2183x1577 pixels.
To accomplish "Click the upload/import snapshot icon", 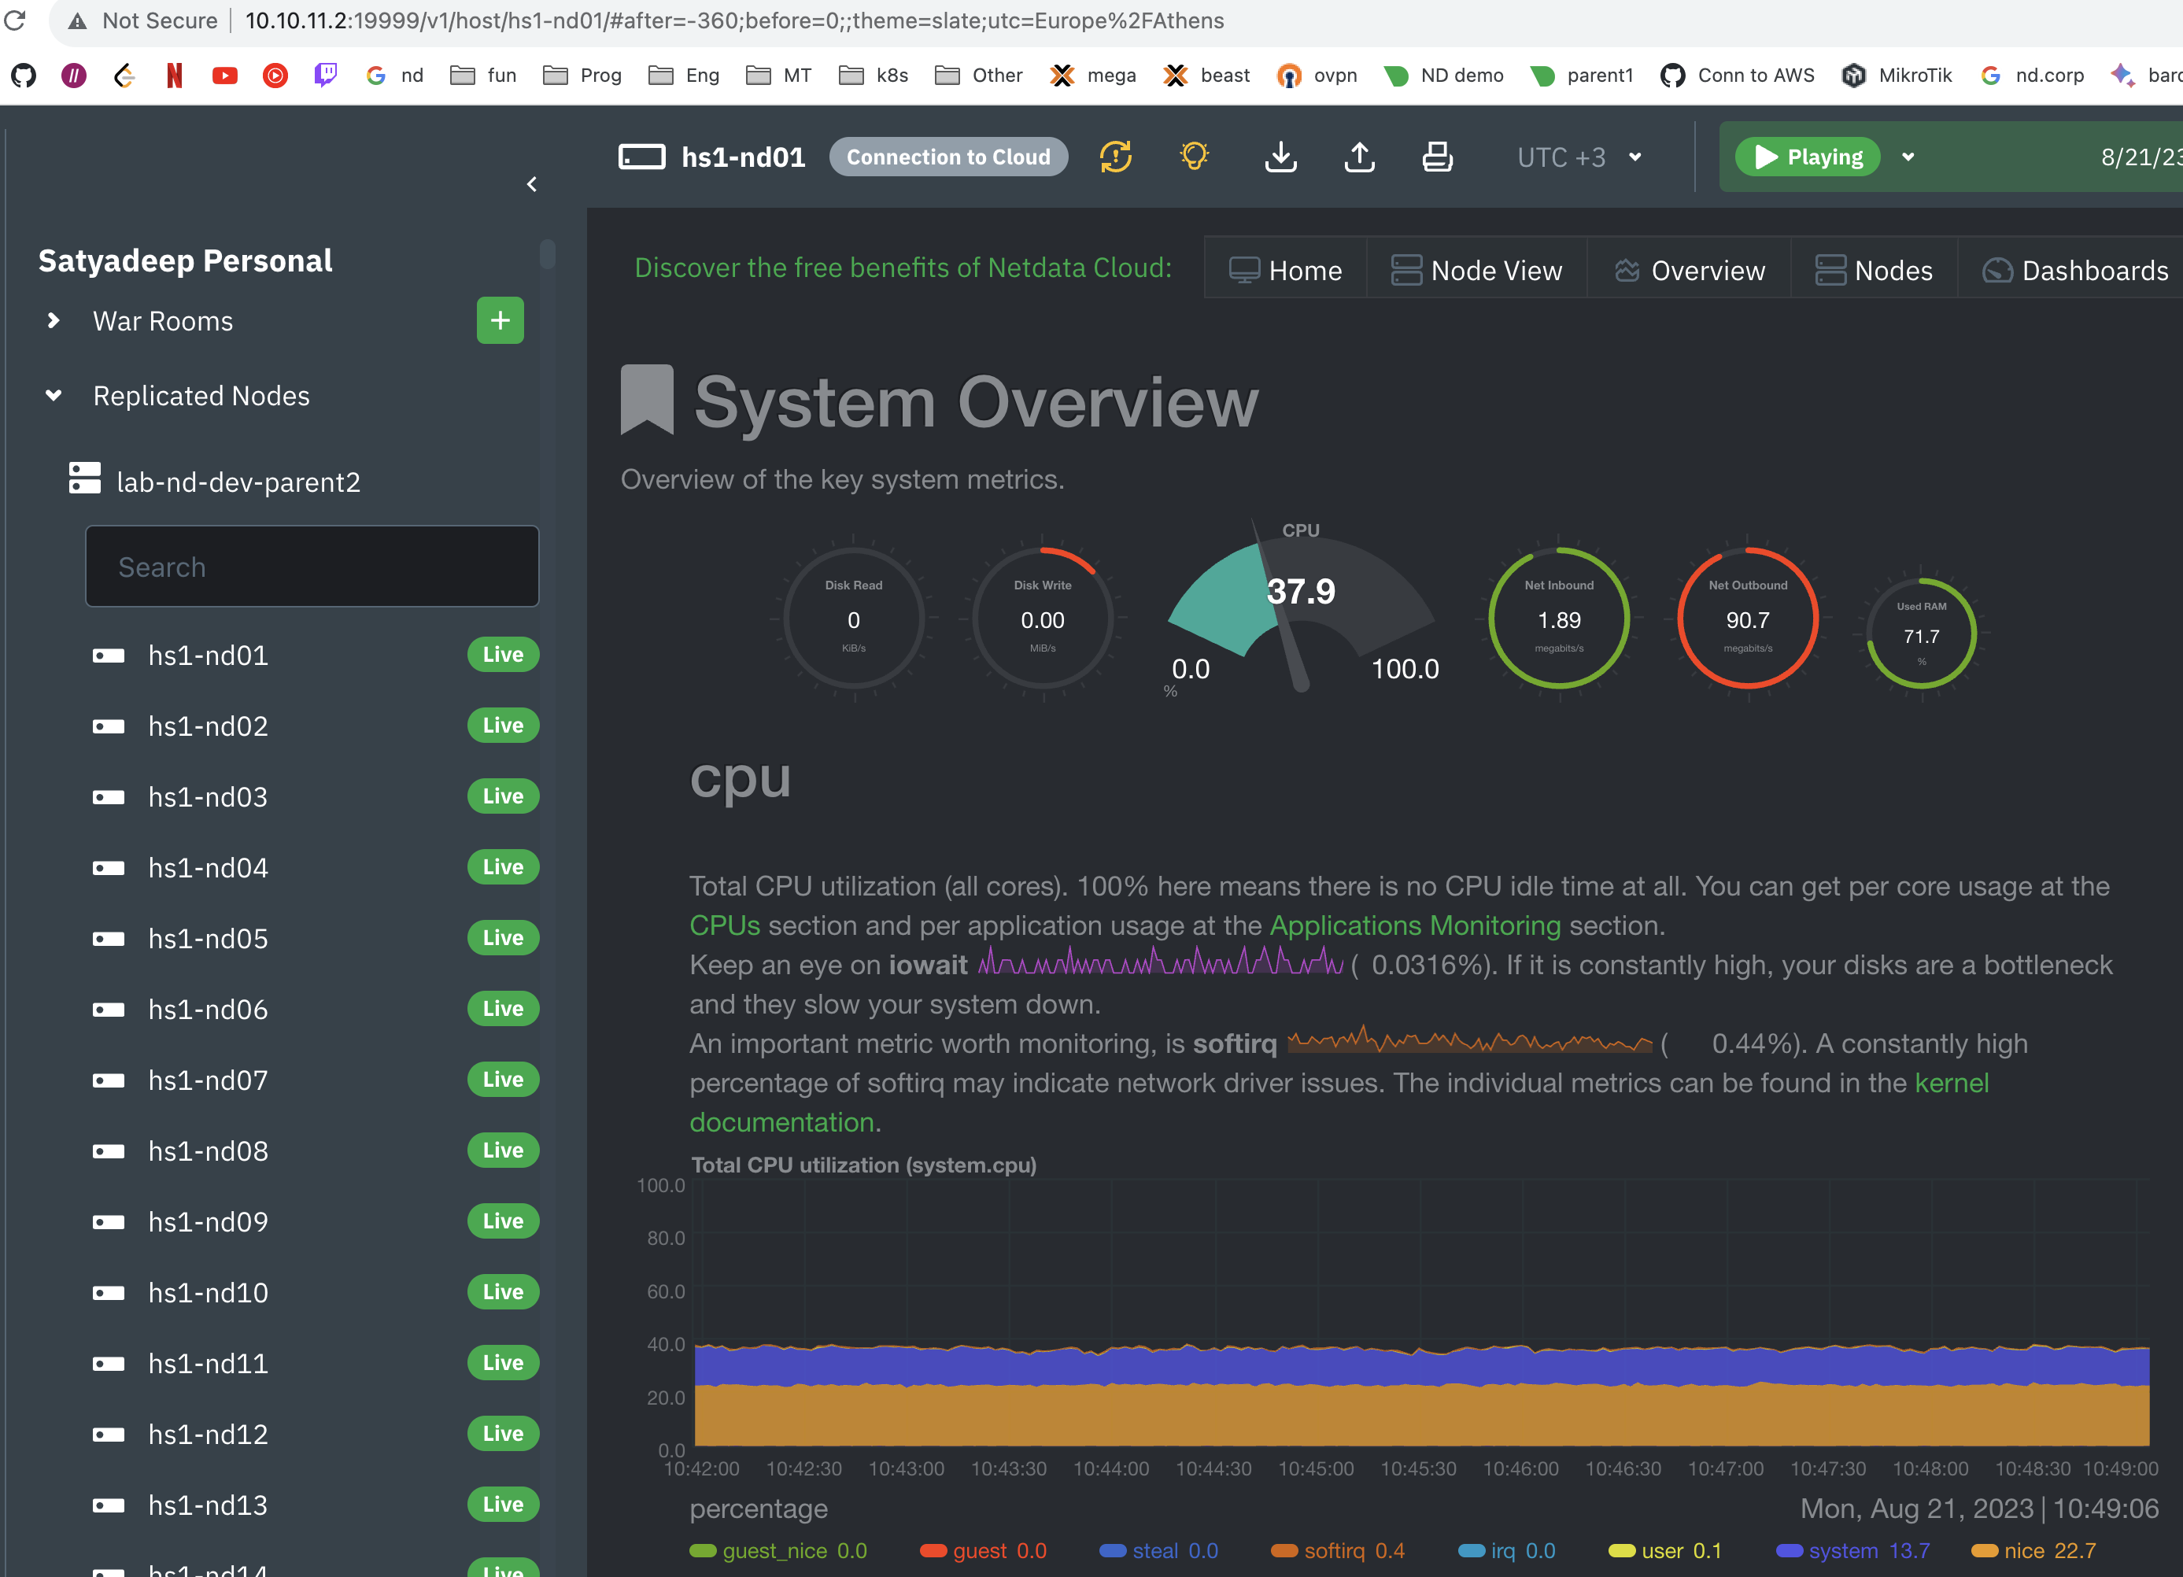I will 1359,156.
